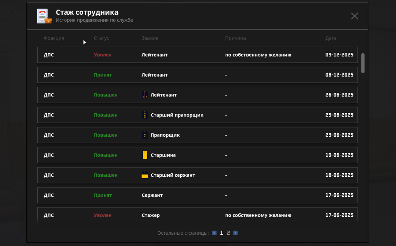396x246 pixels.
Task: Close the Стаж сотрудника window
Action: [354, 16]
